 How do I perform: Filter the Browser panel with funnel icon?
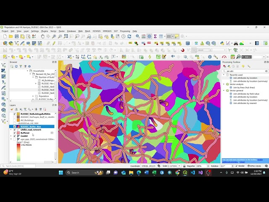21,66
